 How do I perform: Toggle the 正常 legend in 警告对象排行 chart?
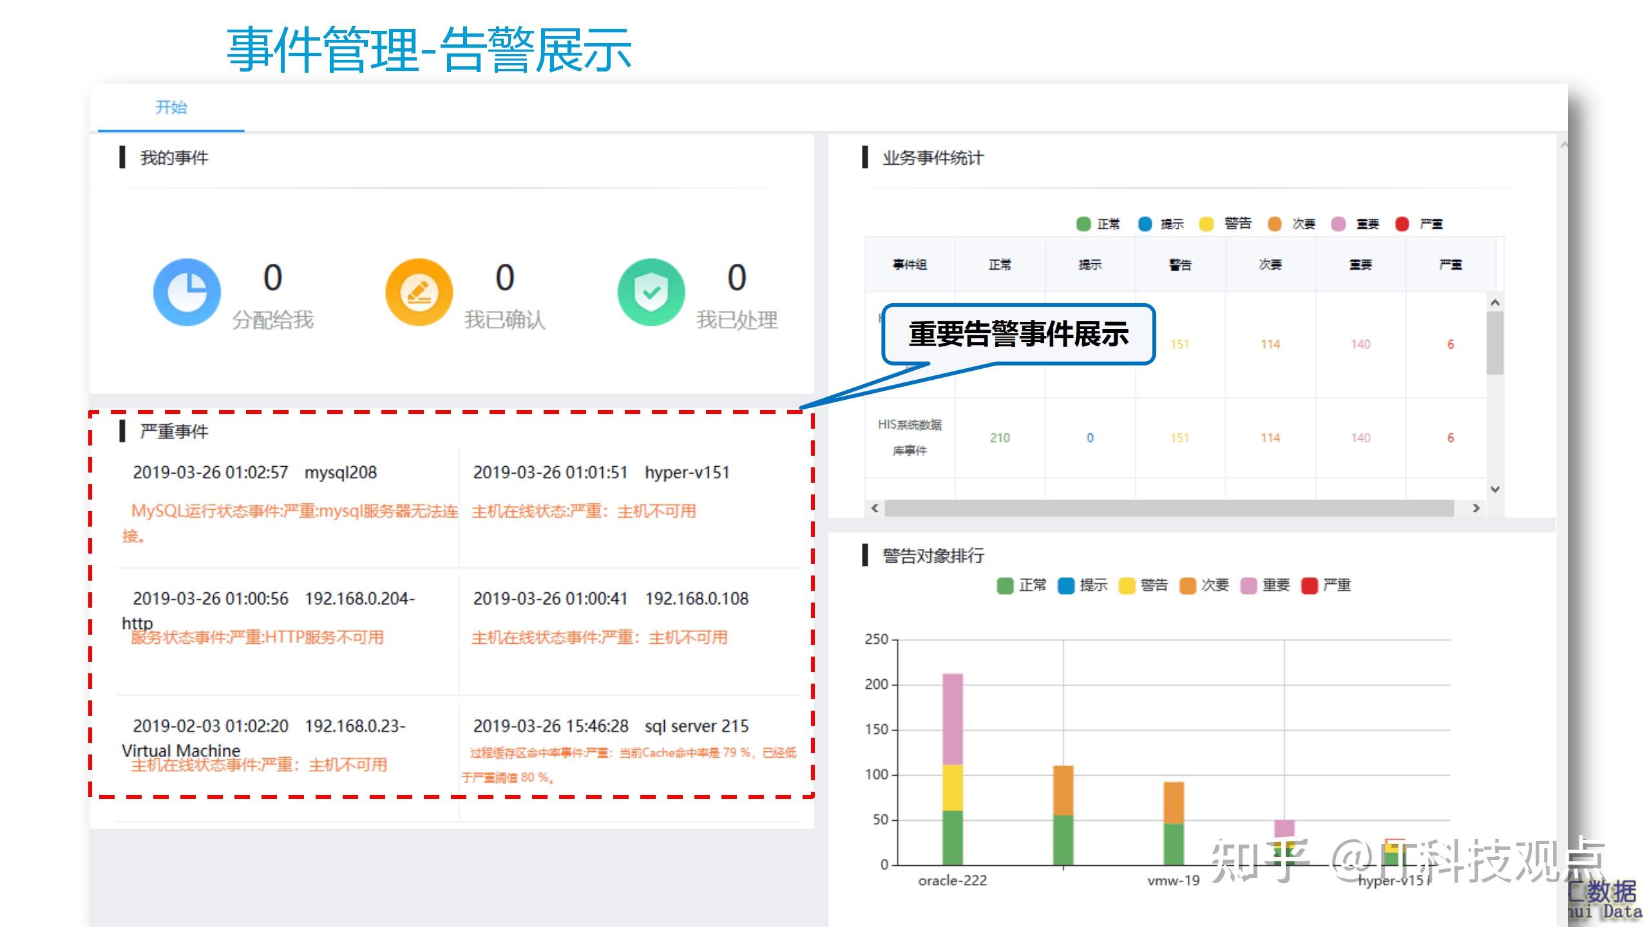click(x=1006, y=585)
